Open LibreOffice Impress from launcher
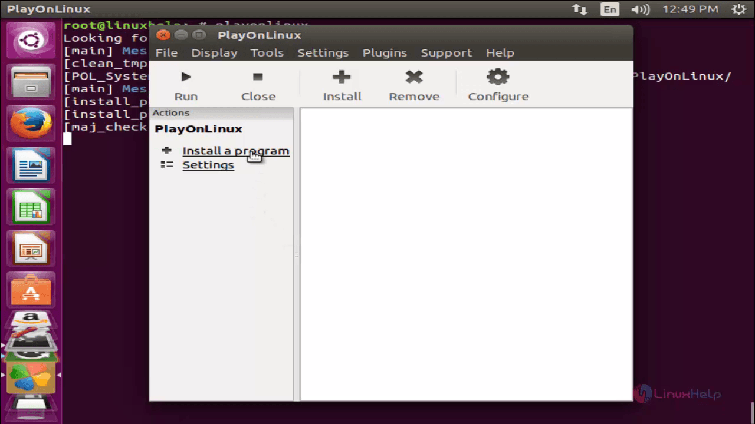Screen dimensions: 755x424 (31, 249)
